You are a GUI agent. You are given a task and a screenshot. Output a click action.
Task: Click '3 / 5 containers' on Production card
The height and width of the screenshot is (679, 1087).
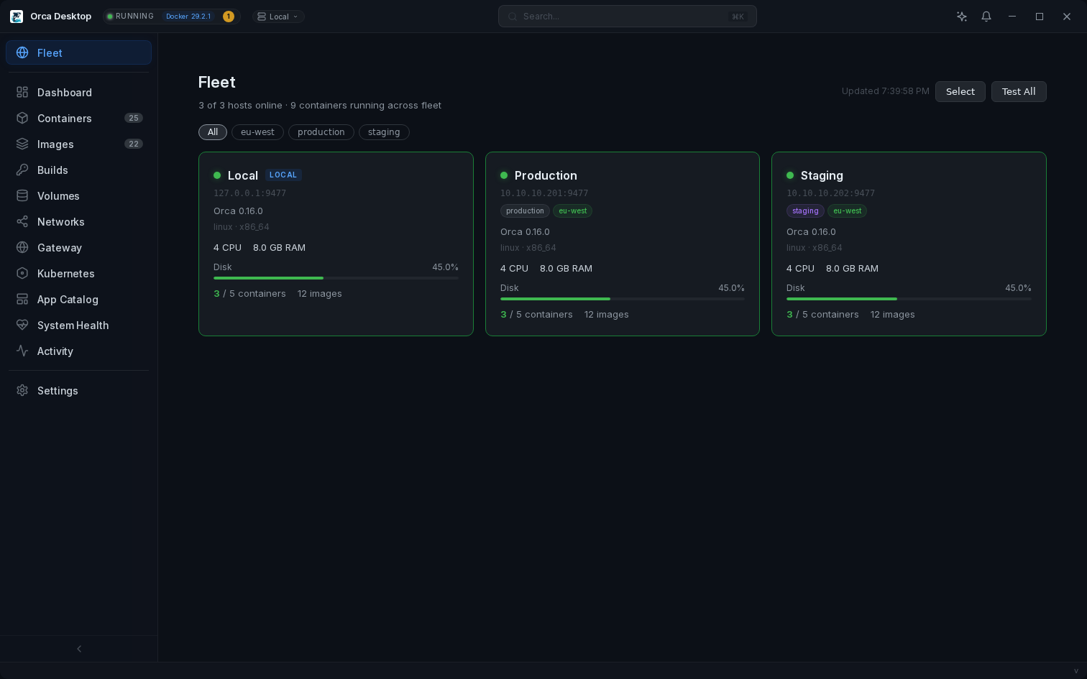pos(536,315)
